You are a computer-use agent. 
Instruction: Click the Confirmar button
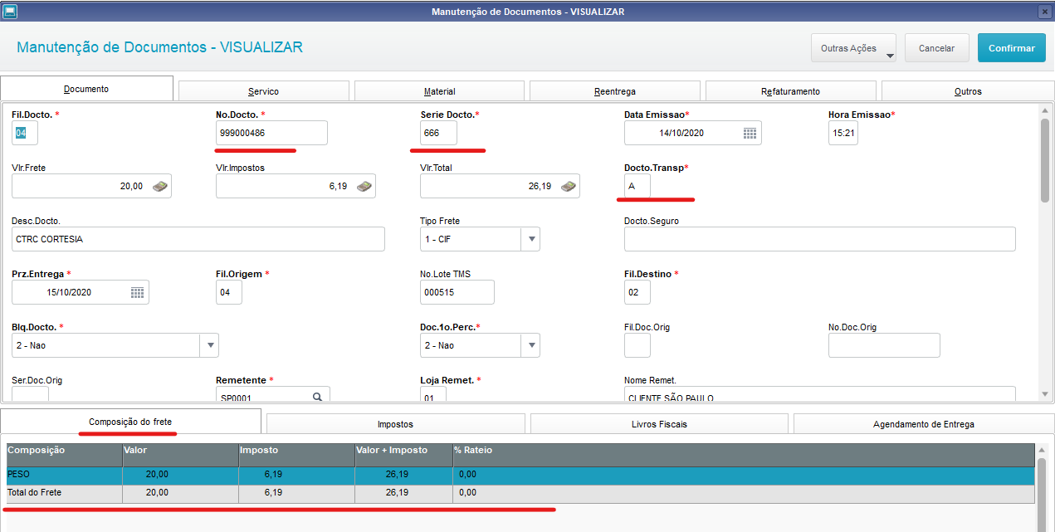click(x=1012, y=48)
